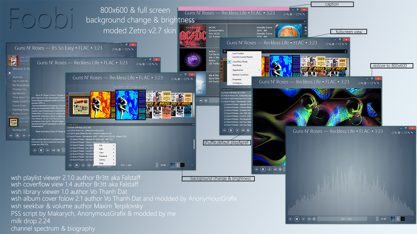Click the magnifier icon in the spectrum window
The width and height of the screenshot is (417, 234).
coord(396,132)
